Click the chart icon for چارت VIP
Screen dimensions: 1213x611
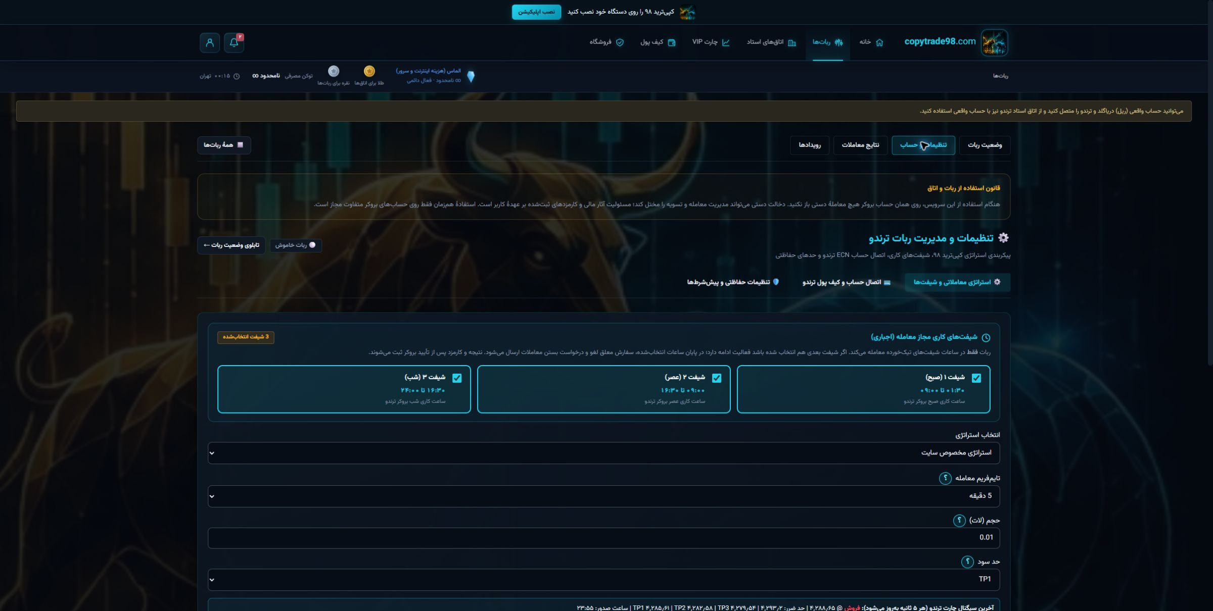726,42
